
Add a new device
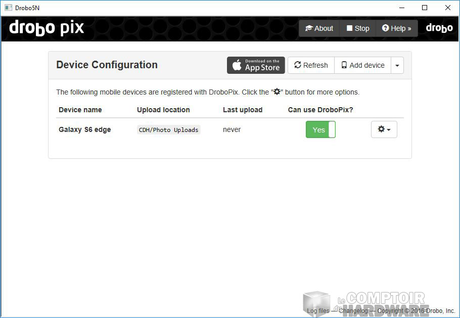[362, 65]
